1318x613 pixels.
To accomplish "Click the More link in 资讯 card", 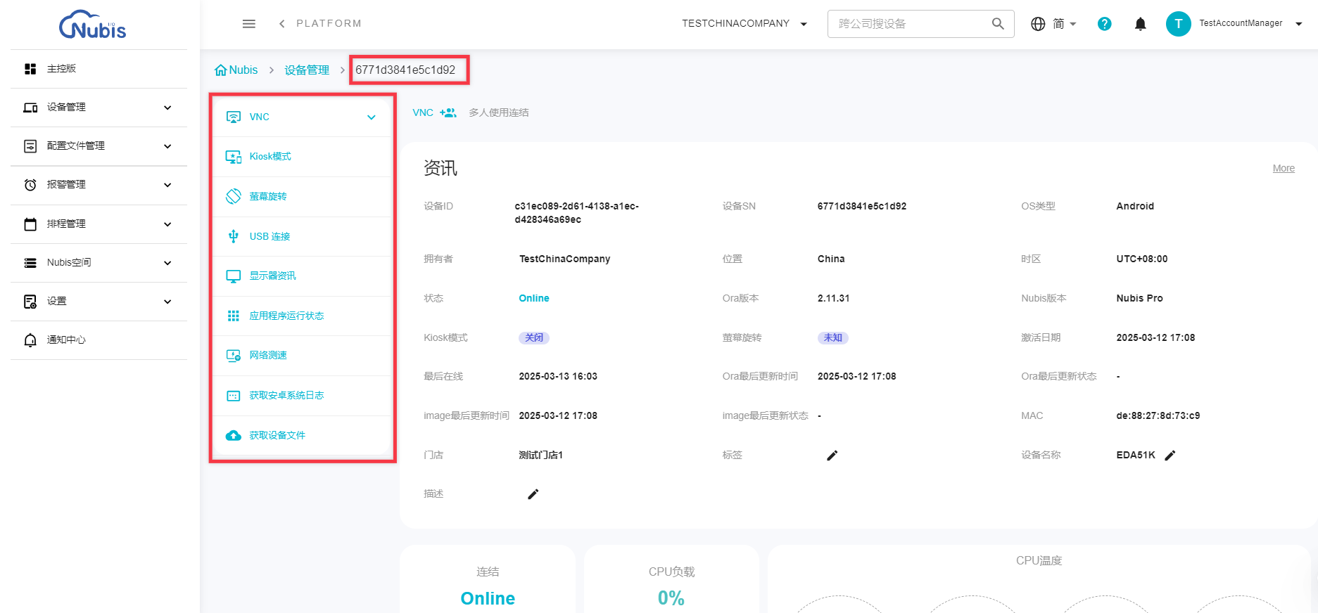I will (1284, 169).
